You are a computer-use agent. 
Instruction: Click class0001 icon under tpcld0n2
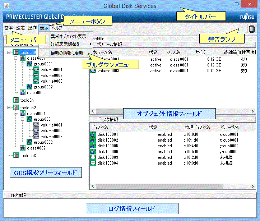point(23,113)
